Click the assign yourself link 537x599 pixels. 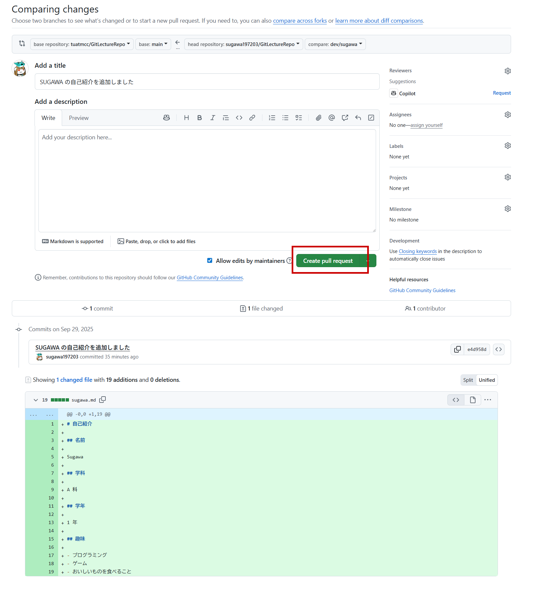click(426, 125)
